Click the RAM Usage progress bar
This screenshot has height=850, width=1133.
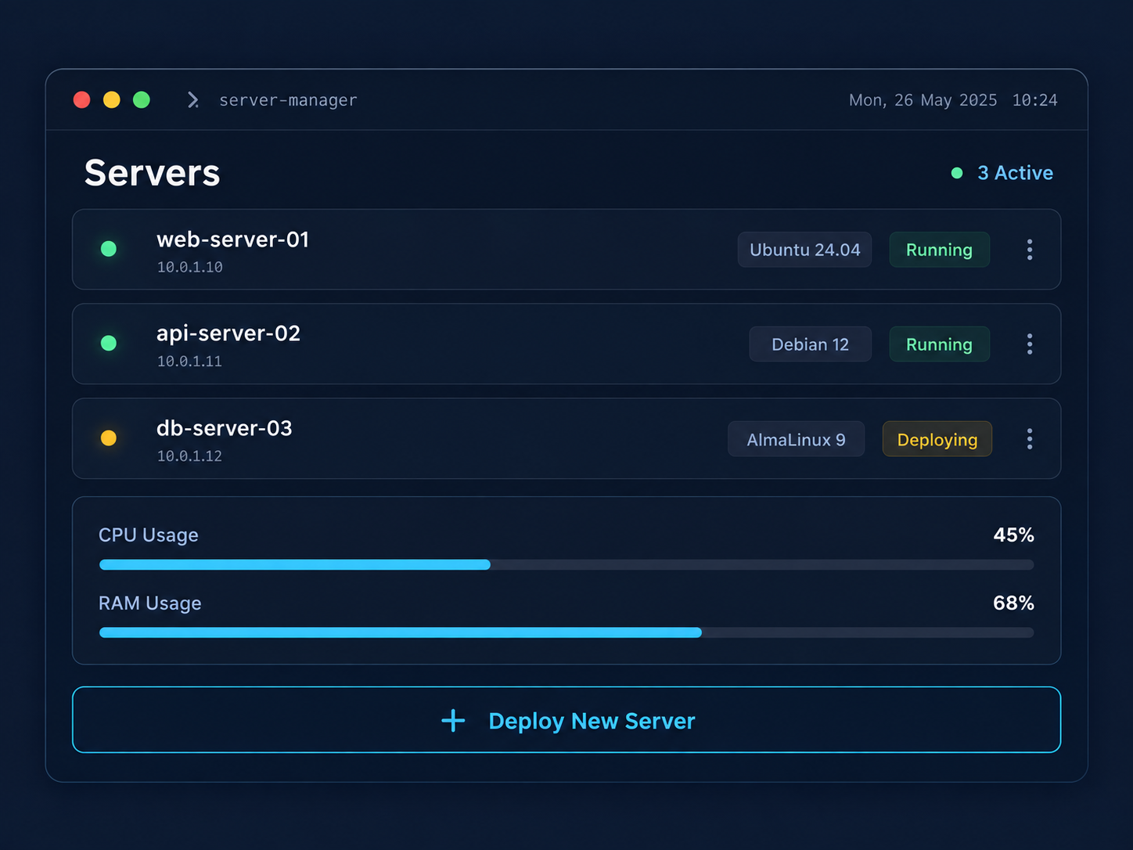coord(566,633)
